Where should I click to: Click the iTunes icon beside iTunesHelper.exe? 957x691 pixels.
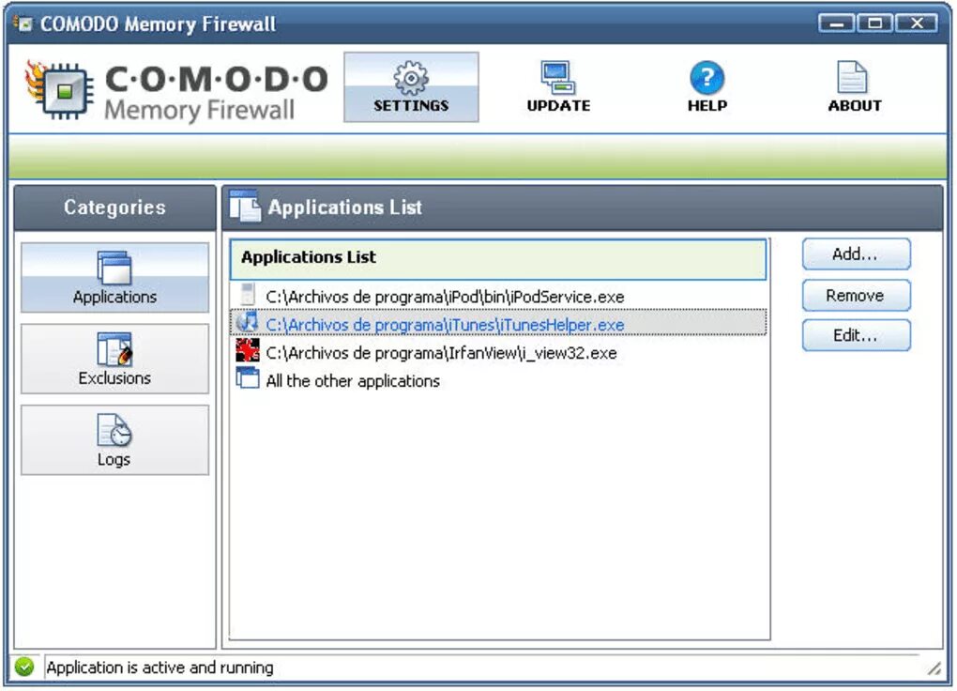(247, 323)
